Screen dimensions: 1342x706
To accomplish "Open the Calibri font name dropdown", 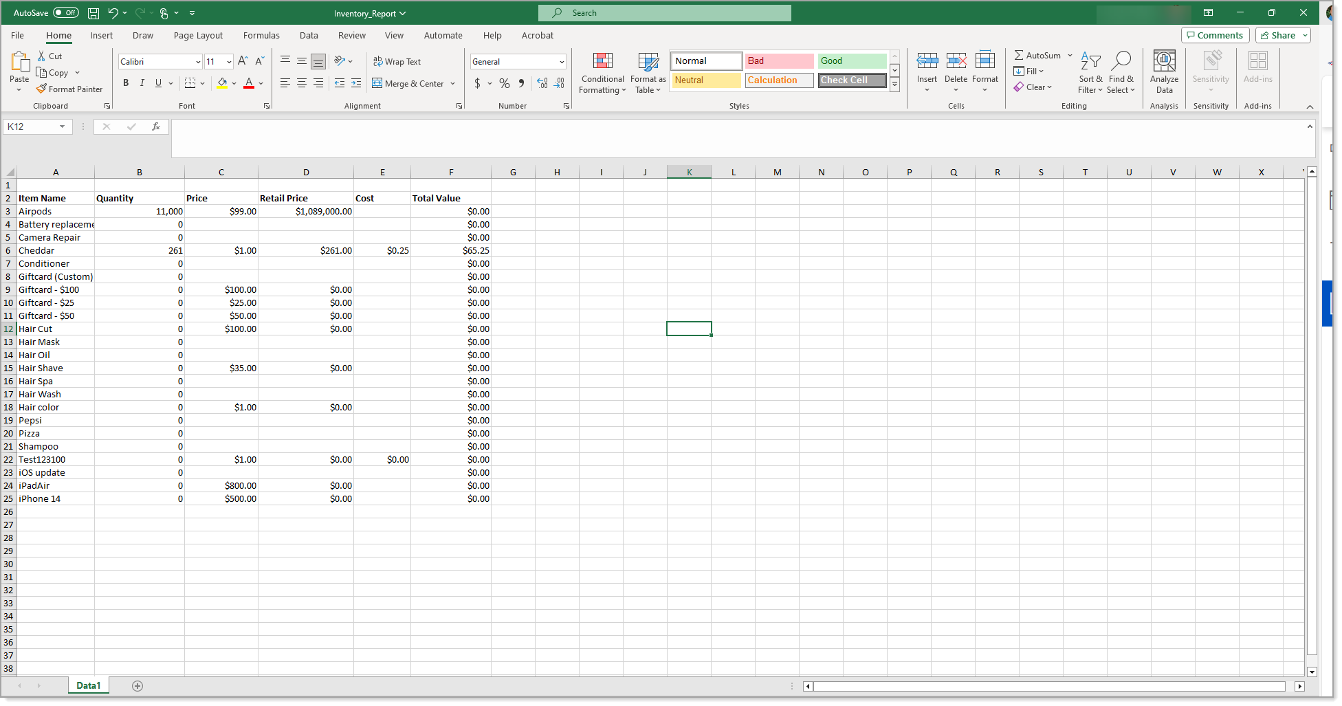I will (198, 62).
